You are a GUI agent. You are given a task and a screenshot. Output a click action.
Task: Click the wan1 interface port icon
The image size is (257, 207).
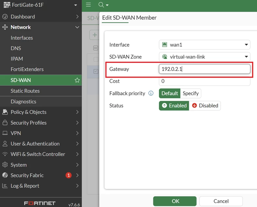tap(165, 45)
